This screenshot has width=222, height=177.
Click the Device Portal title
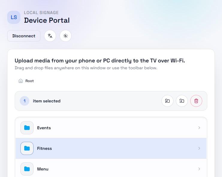click(47, 20)
